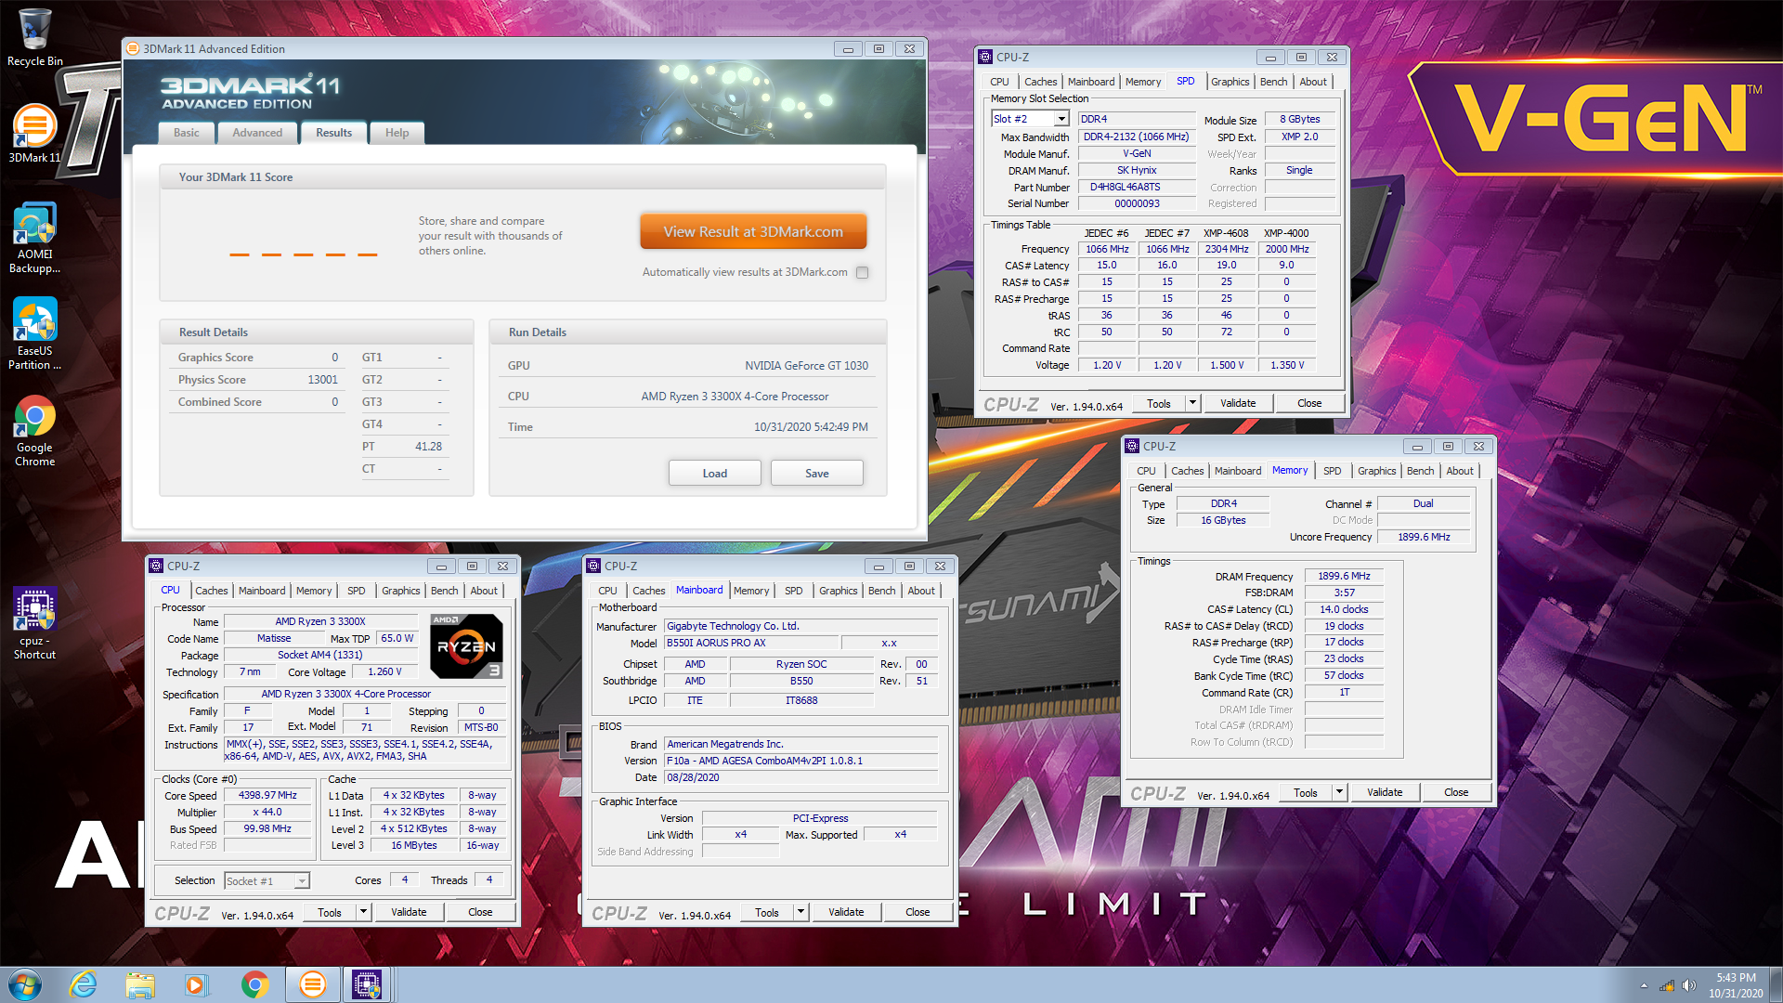Click Load button in Run Details
Viewport: 1783px width, 1003px height.
coord(714,473)
